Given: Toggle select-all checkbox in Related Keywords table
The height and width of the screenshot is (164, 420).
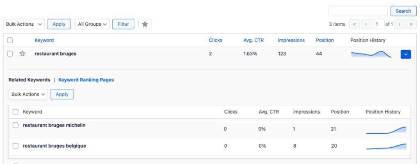Looking at the screenshot, I should point(16,112).
